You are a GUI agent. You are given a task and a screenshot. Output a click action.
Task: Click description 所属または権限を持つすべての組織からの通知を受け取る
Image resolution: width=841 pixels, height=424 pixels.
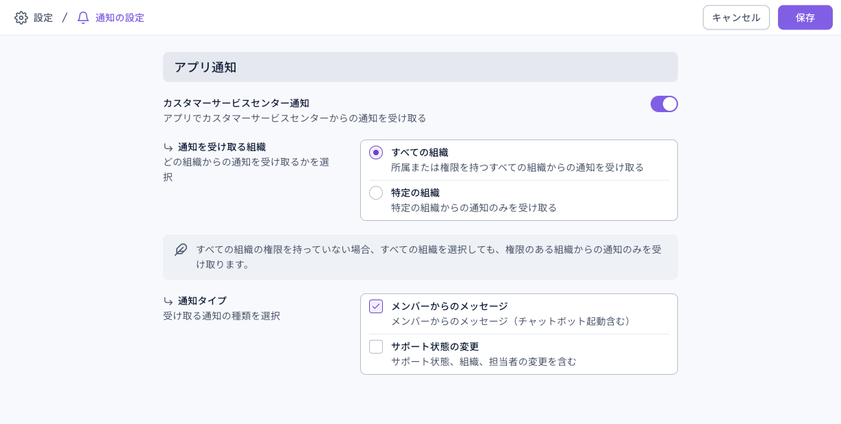click(x=517, y=168)
